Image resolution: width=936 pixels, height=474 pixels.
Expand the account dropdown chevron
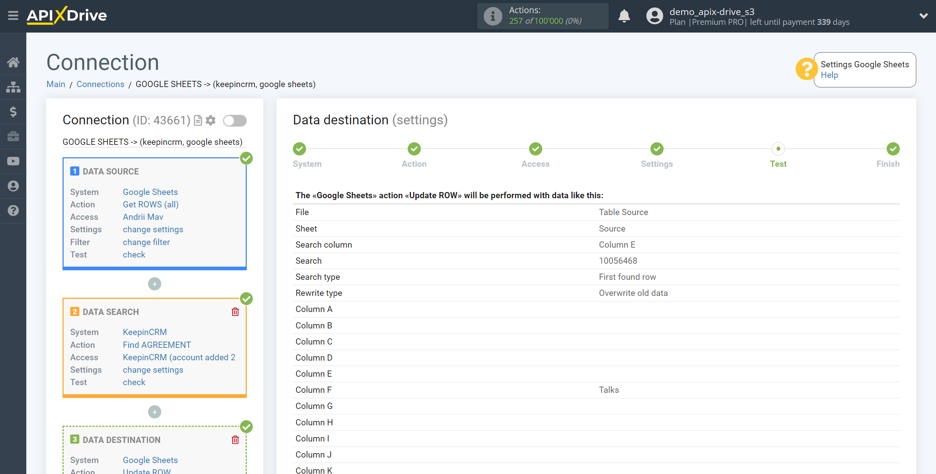pyautogui.click(x=924, y=16)
